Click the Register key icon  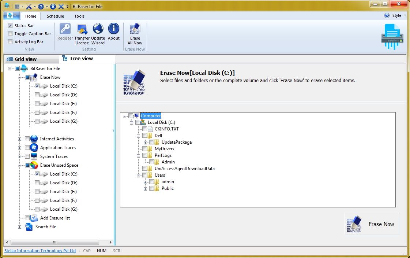pyautogui.click(x=65, y=29)
